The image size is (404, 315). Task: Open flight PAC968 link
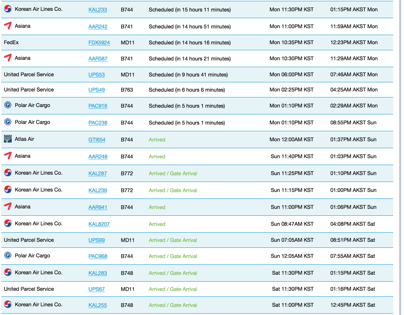tap(98, 256)
